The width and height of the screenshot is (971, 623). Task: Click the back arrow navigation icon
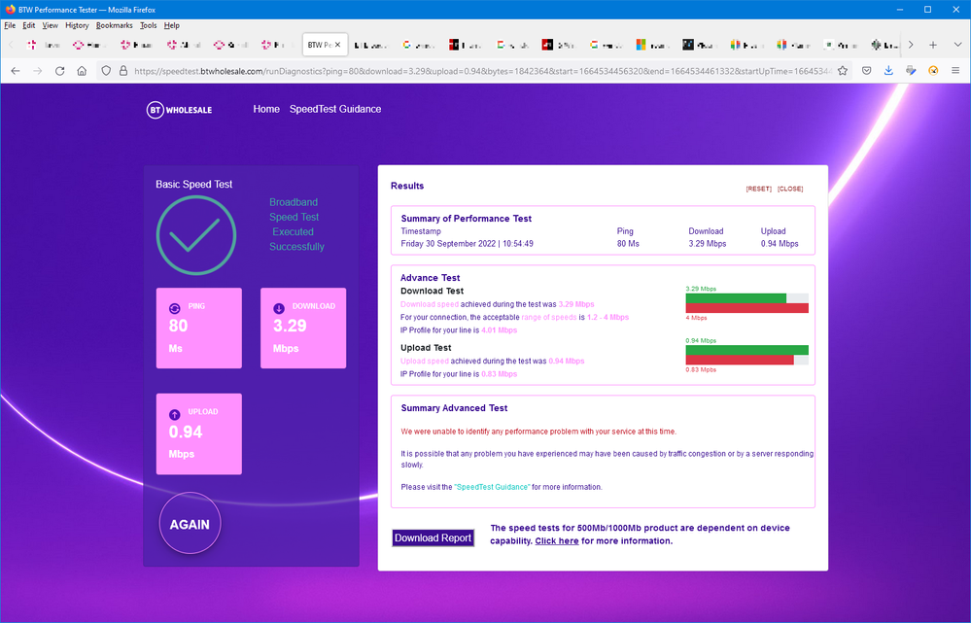tap(14, 71)
